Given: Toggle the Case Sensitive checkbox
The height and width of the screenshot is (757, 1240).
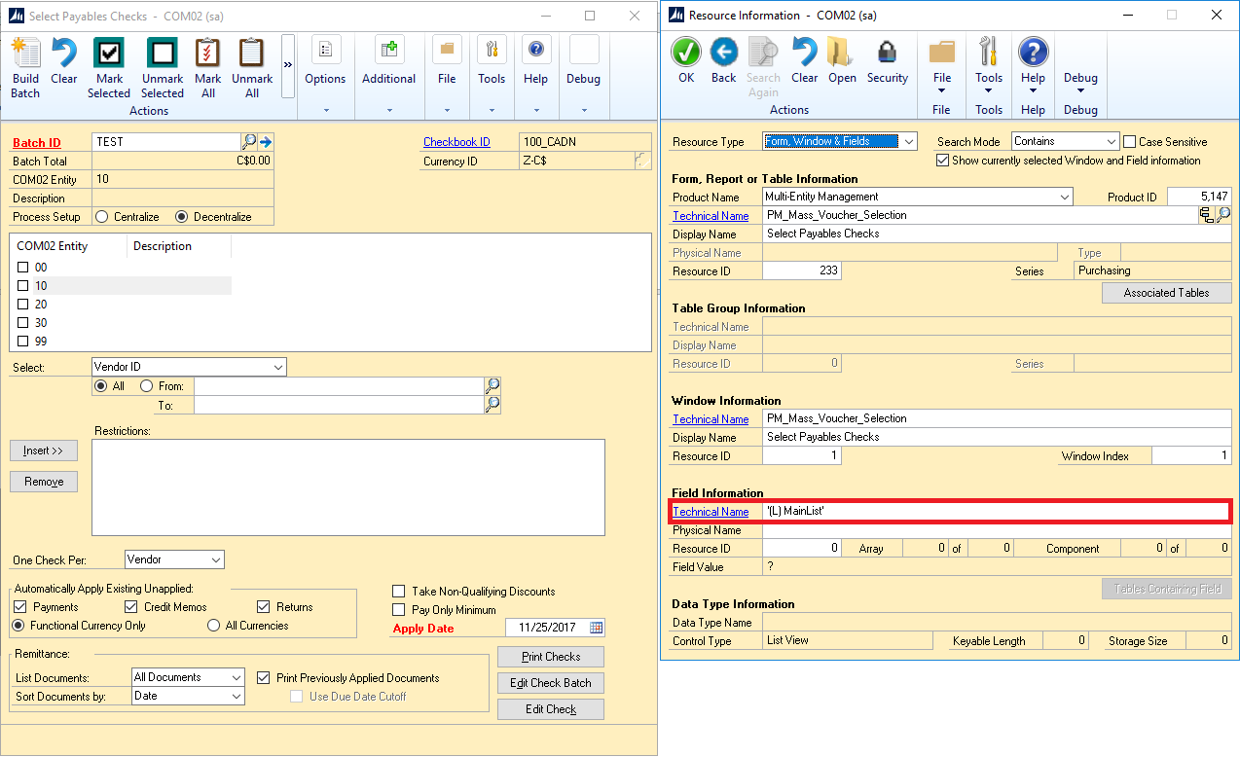Looking at the screenshot, I should click(1130, 142).
